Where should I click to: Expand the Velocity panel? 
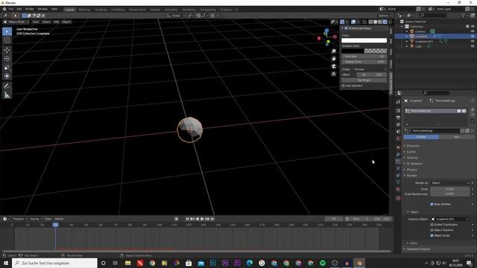click(x=412, y=158)
